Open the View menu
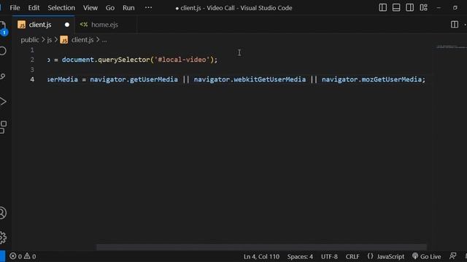This screenshot has width=467, height=262. [90, 8]
